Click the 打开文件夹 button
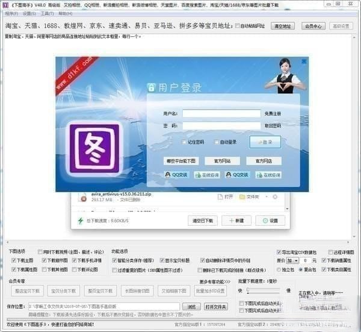The height and width of the screenshot is (332, 361). click(216, 307)
